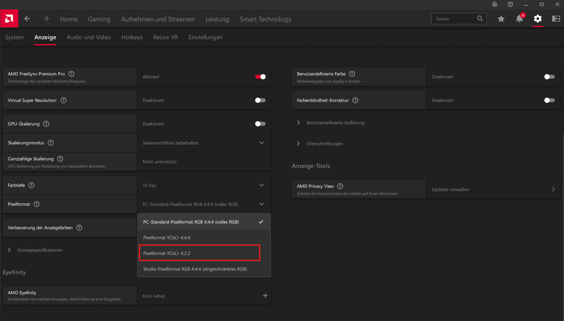Disable AMD FreeSync Premium Pro toggle
The height and width of the screenshot is (321, 564).
point(260,77)
